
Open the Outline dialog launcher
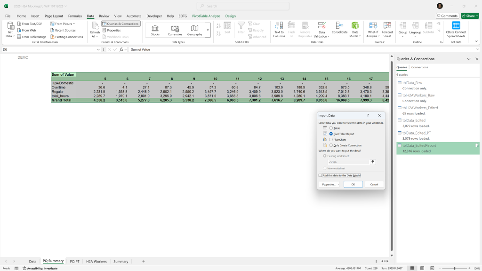tap(442, 42)
